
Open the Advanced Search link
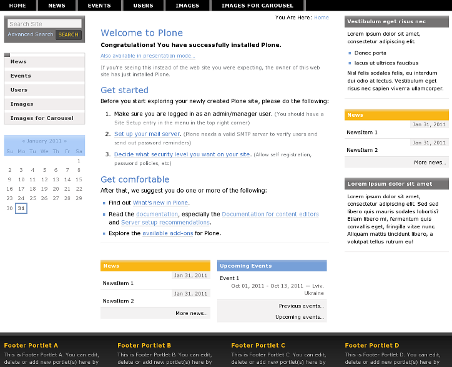(30, 34)
